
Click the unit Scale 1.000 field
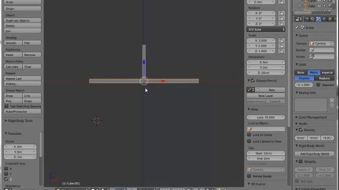[x=304, y=85]
